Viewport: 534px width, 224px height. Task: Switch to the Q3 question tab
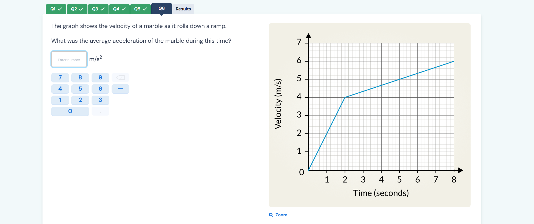tap(98, 8)
